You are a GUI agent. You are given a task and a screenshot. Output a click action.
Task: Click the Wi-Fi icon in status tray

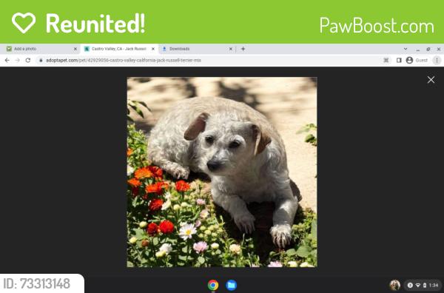[x=417, y=285]
